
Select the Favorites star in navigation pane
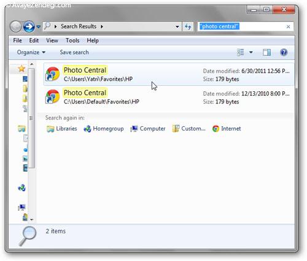21,69
